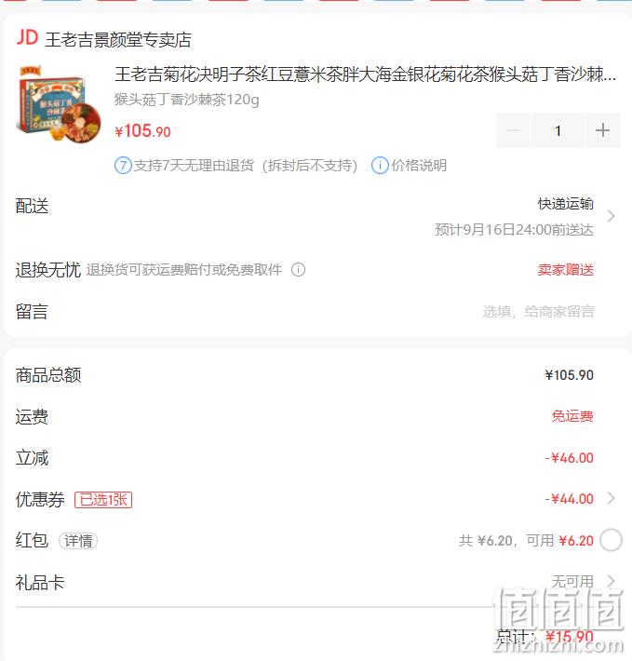
Task: Decrease quantity with the minus button
Action: 513,130
